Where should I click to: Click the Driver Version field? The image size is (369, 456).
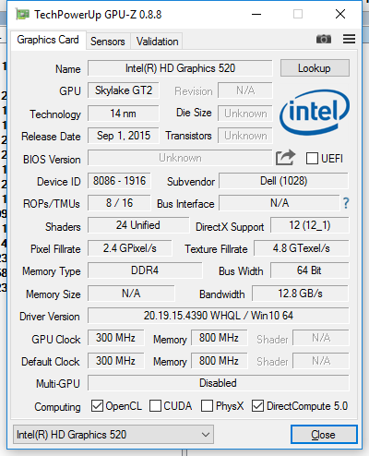[219, 316]
